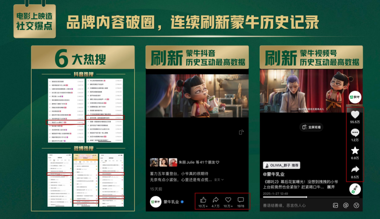Tap the OLIVIA_群子 推荐 tag
The image size is (380, 219).
click(281, 165)
